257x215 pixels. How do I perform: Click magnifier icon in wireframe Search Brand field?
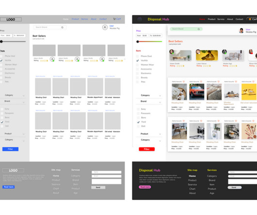(x=62, y=27)
